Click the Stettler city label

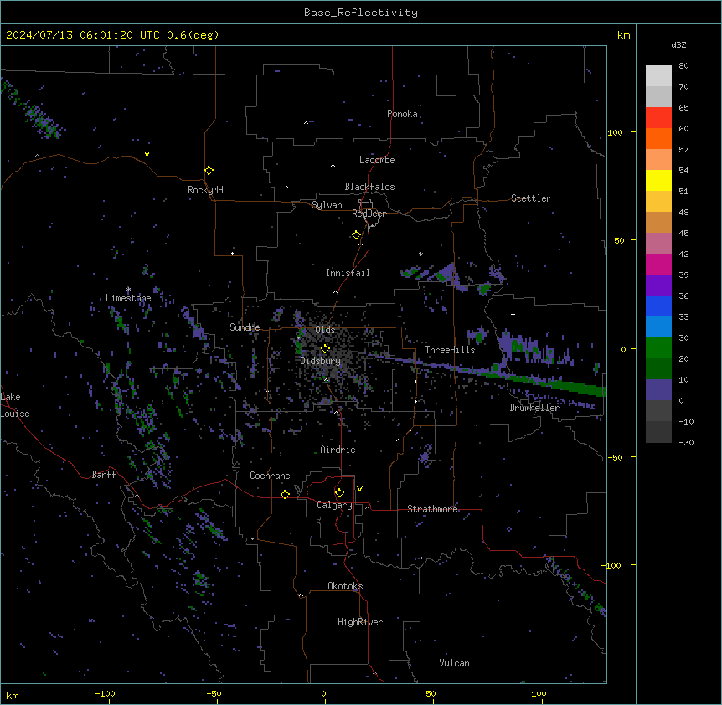pyautogui.click(x=530, y=198)
